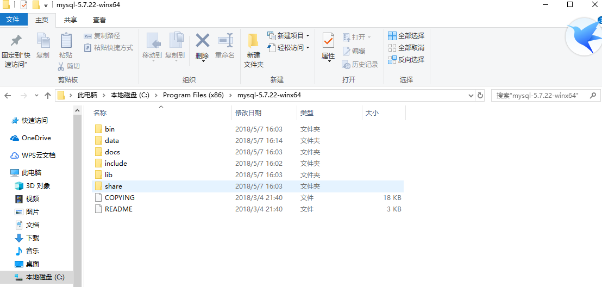602x287 pixels.
Task: Expand the address bar history dropdown
Action: tap(472, 96)
